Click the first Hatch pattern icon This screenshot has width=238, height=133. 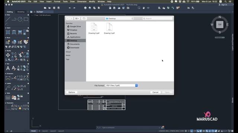pyautogui.click(x=8, y=32)
